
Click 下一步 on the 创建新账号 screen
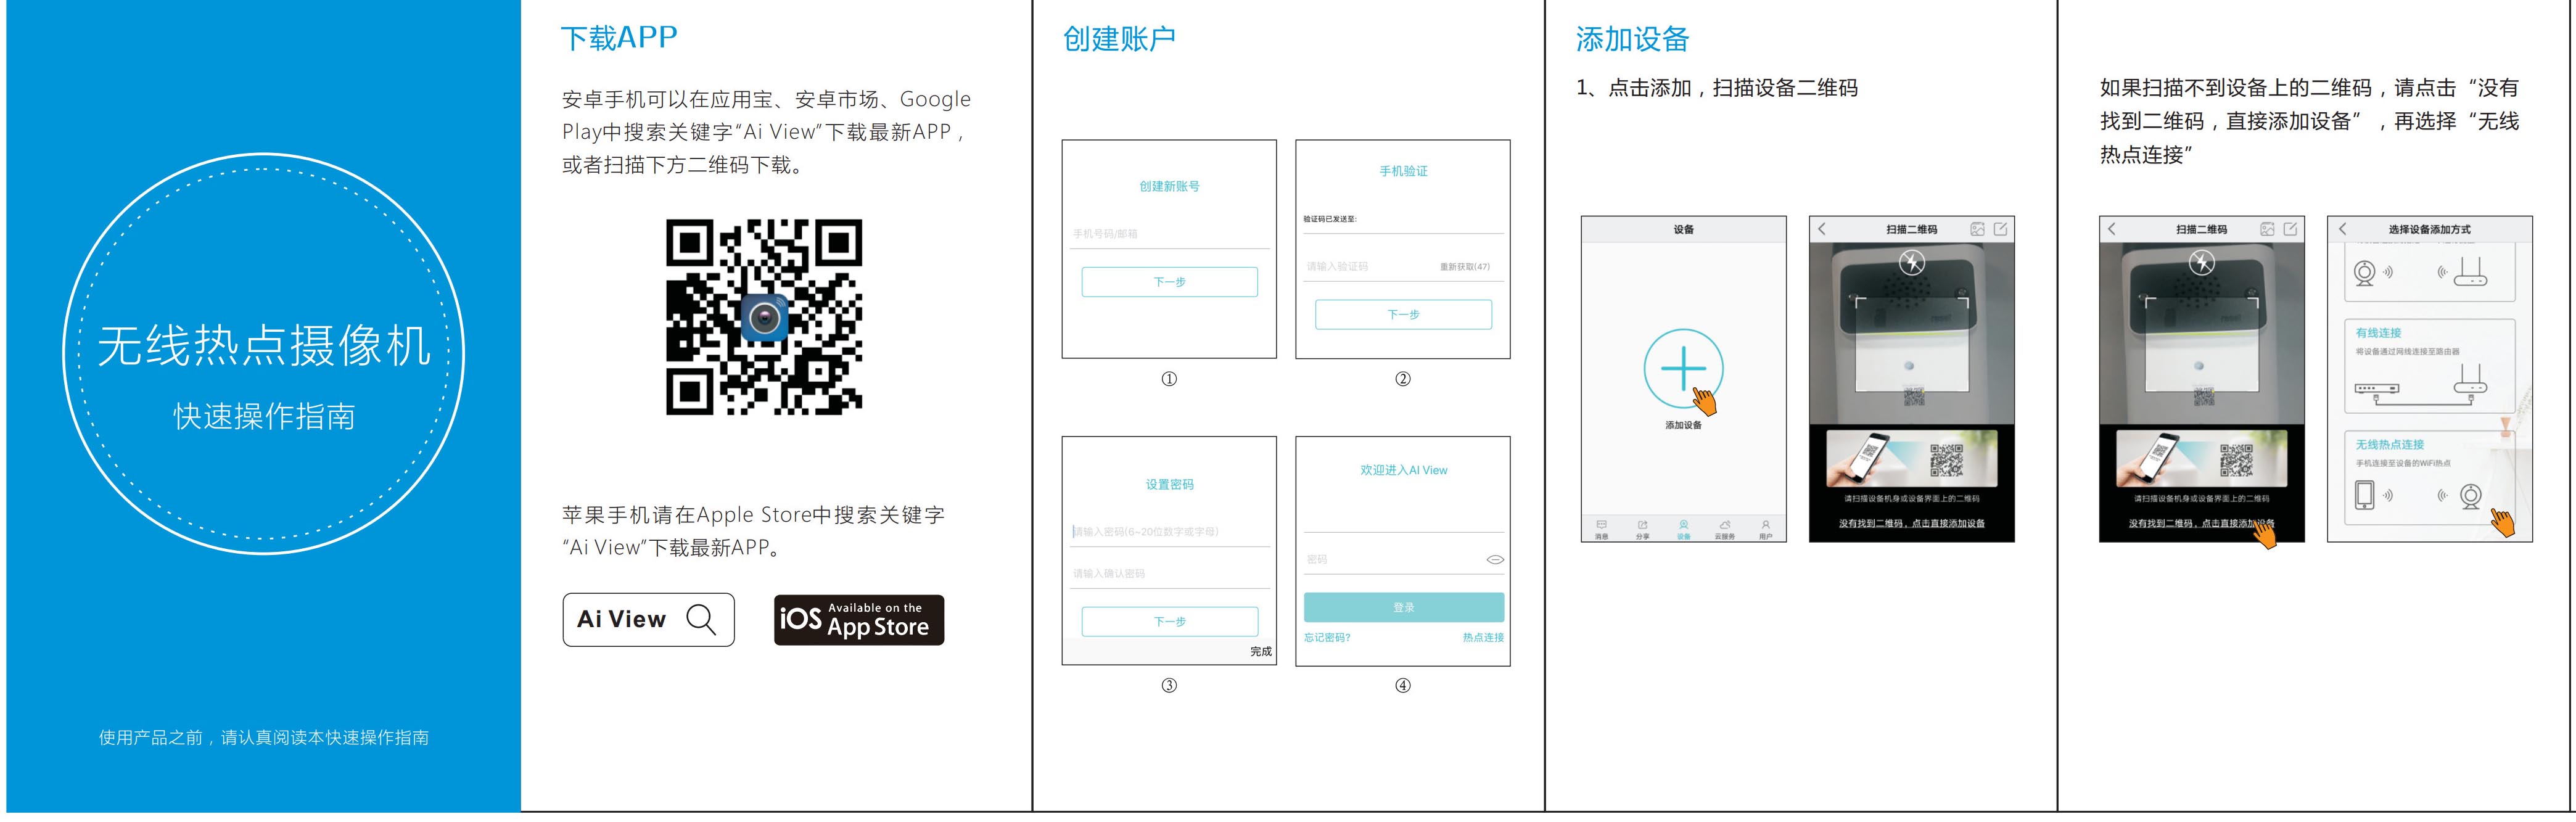(1169, 282)
